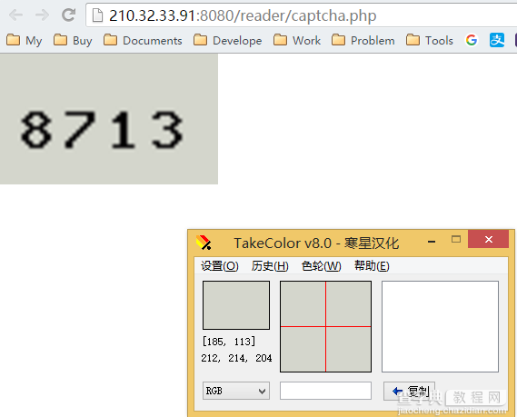Open the Problem bookmarks folder
Screen dimensions: 517x417
[x=363, y=40]
